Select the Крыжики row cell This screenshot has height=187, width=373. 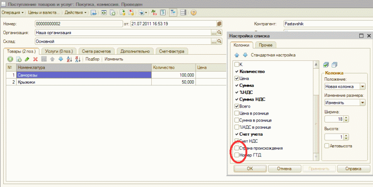click(x=84, y=82)
